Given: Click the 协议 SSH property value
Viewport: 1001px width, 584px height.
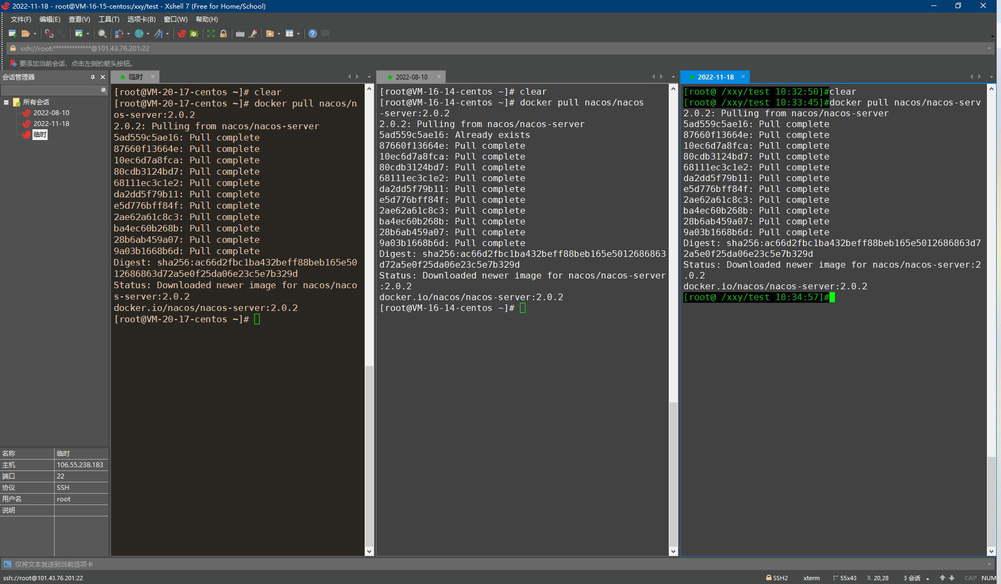Looking at the screenshot, I should pos(63,488).
